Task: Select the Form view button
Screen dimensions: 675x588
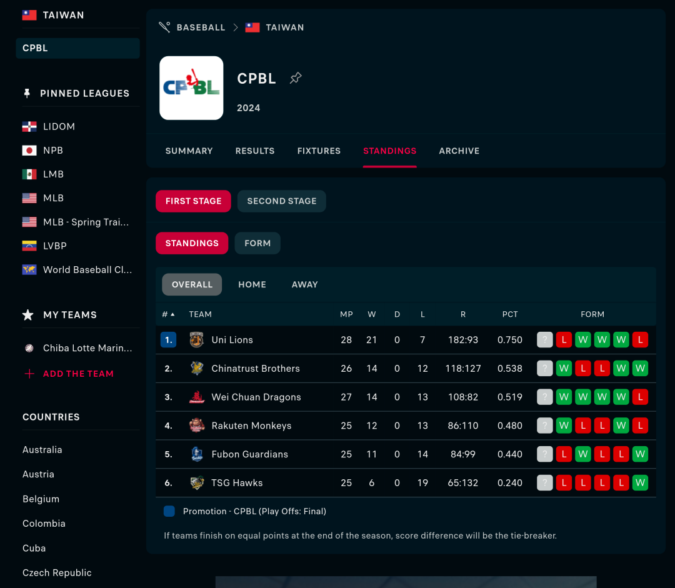Action: tap(257, 243)
